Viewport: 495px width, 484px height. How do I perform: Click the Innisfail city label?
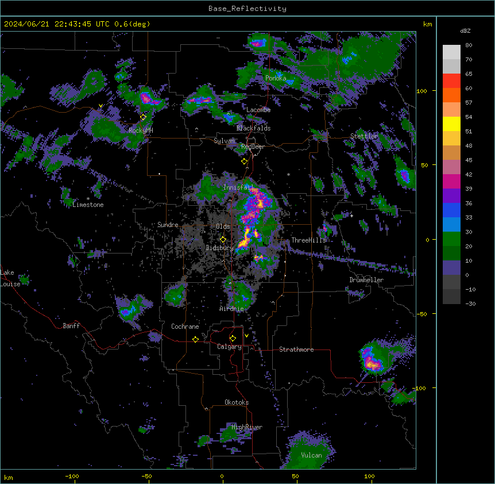[238, 187]
